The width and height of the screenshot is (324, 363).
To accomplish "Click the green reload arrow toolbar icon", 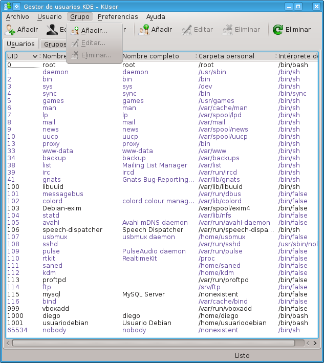I will [278, 30].
